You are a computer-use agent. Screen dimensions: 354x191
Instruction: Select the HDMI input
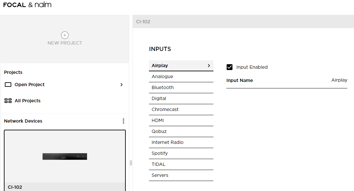[181, 120]
